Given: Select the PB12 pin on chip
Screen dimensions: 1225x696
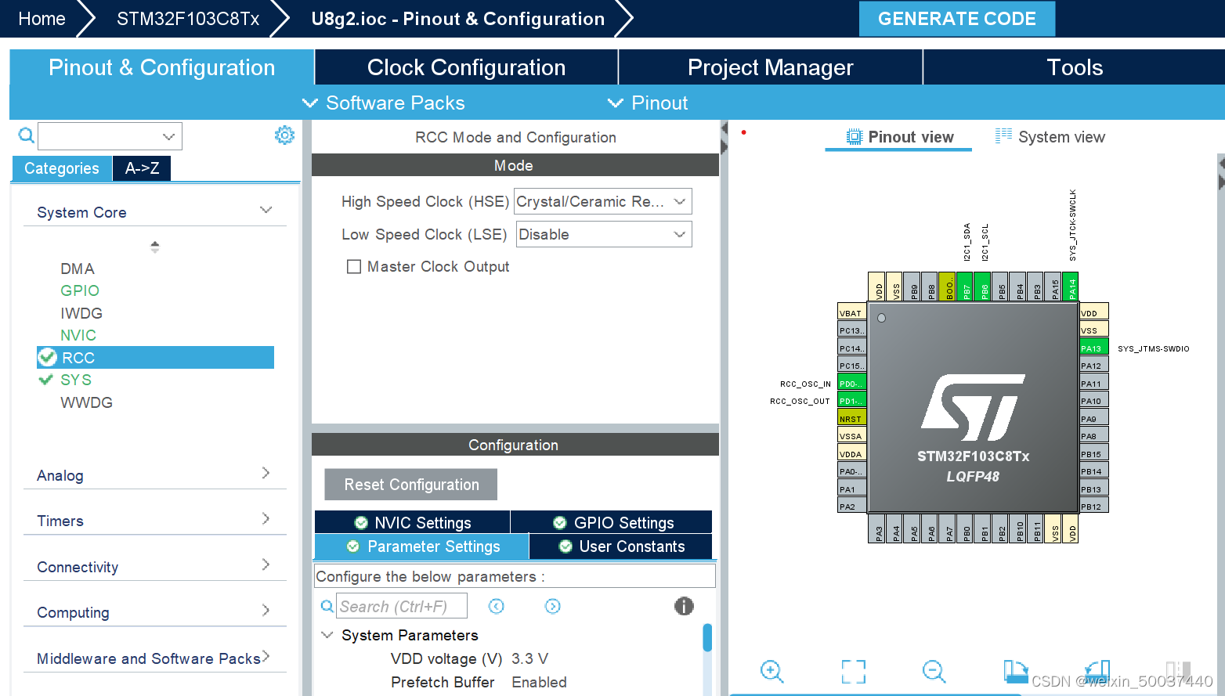Looking at the screenshot, I should click(1093, 507).
